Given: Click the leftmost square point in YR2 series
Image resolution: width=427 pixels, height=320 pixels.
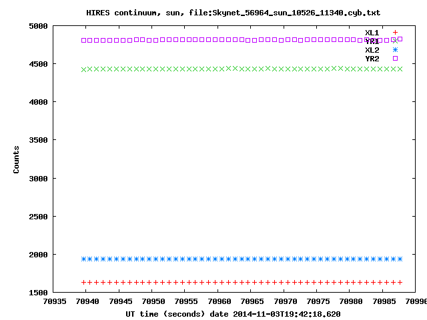Looking at the screenshot, I should pyautogui.click(x=83, y=40).
